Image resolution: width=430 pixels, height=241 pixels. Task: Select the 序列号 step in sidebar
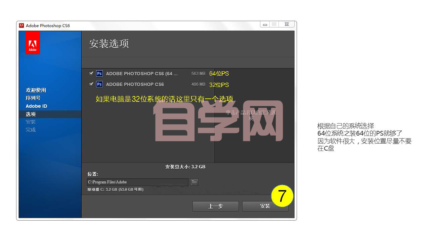click(x=33, y=98)
